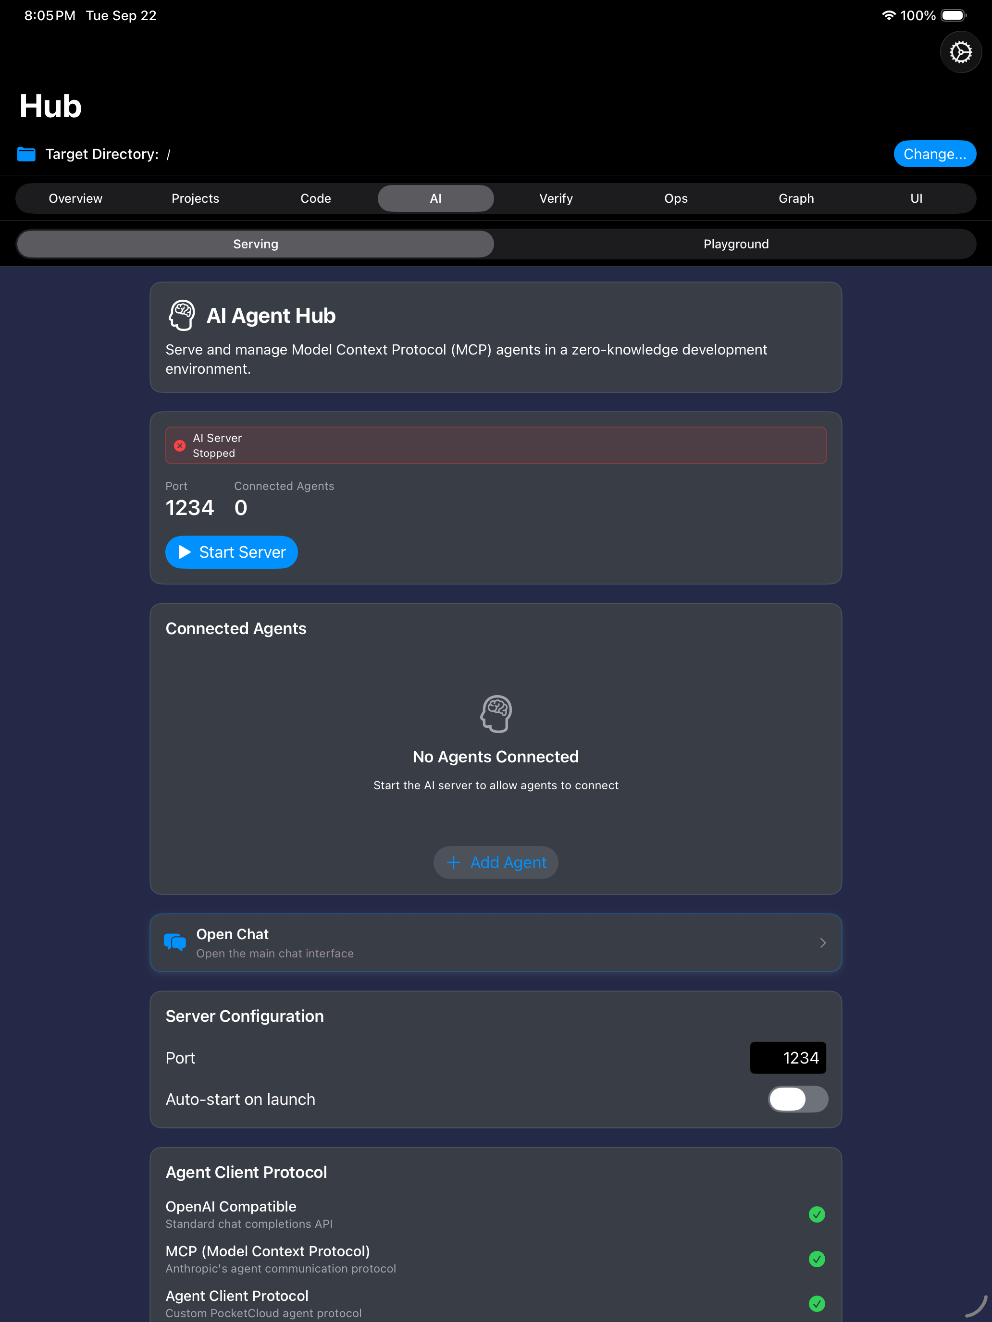Screen dimensions: 992x1322
Task: Click the Server Configuration heading
Action: (x=245, y=1016)
